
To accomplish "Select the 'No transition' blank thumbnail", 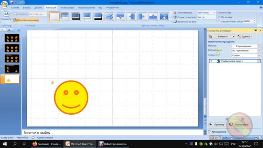I will (x=55, y=16).
